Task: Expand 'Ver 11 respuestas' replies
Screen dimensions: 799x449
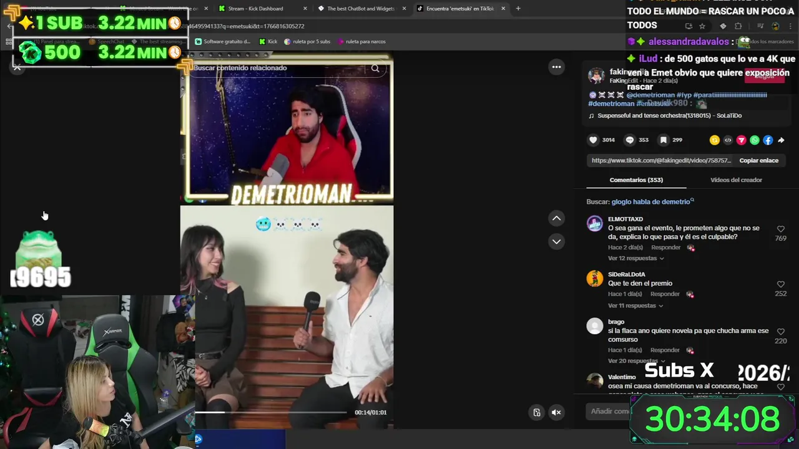Action: coord(635,306)
